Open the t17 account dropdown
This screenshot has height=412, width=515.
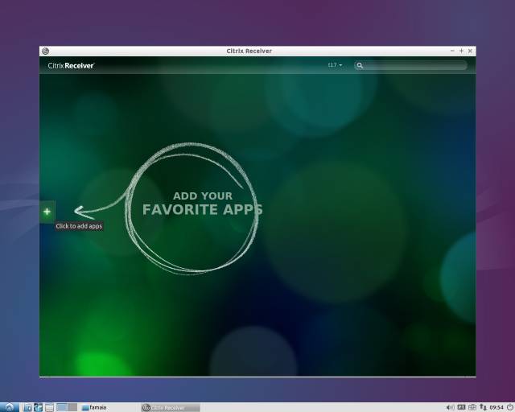335,65
